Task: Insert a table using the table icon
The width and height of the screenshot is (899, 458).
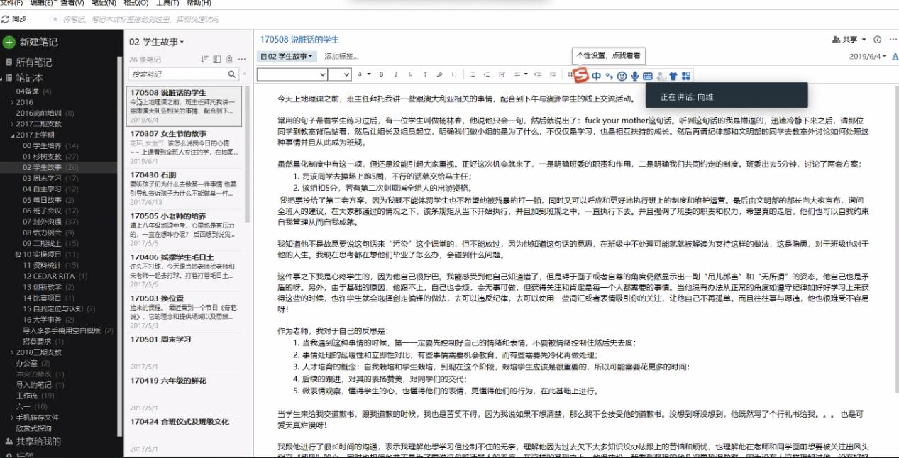Action: pos(570,74)
